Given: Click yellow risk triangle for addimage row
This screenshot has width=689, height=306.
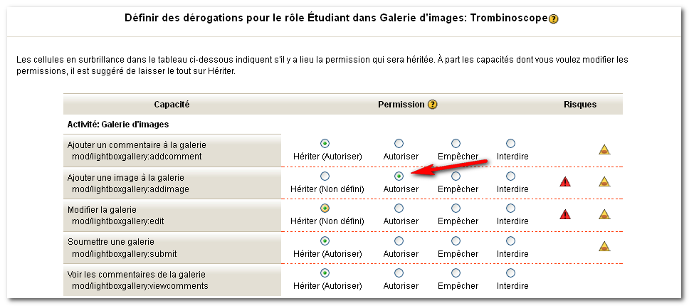Looking at the screenshot, I should [x=604, y=181].
